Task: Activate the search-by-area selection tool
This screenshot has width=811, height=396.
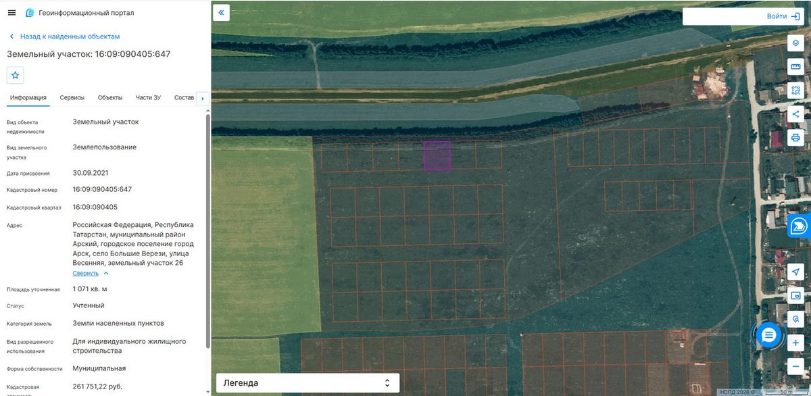Action: 795,90
